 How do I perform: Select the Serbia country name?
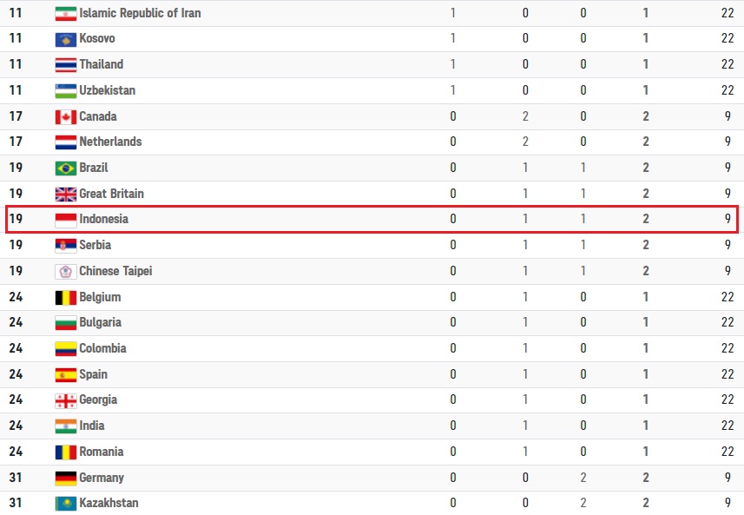pos(95,245)
